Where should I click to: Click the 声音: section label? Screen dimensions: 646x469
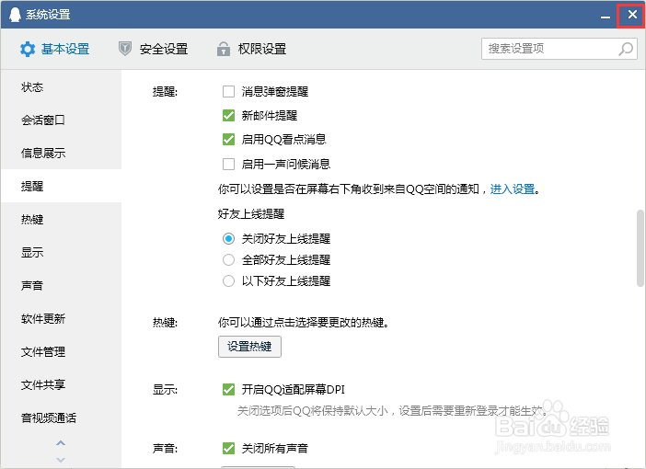(165, 448)
